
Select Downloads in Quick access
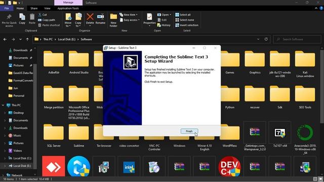coord(20,50)
